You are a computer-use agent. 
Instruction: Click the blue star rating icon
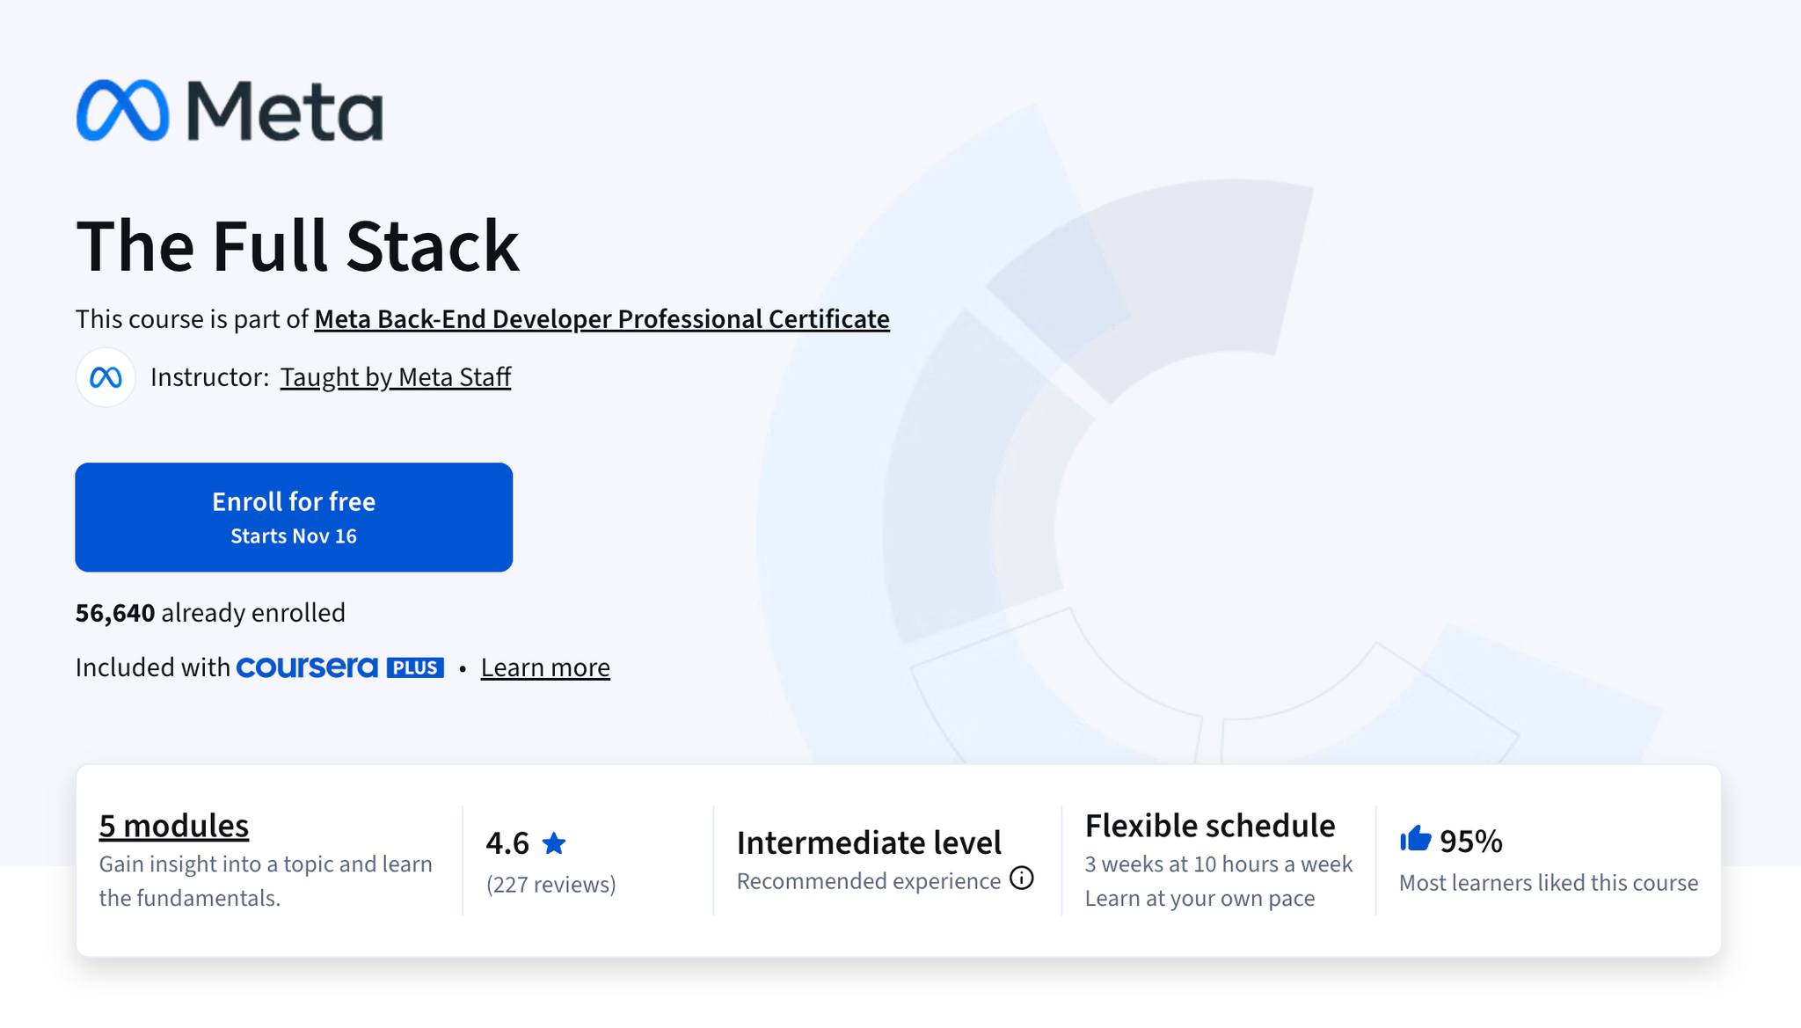pyautogui.click(x=554, y=843)
